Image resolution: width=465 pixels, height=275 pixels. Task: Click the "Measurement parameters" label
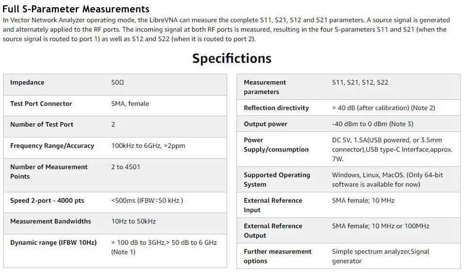[x=264, y=87]
